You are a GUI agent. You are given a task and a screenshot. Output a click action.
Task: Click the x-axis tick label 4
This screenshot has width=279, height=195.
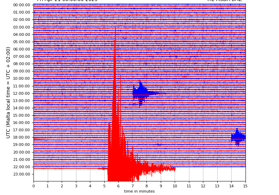coord(90,186)
